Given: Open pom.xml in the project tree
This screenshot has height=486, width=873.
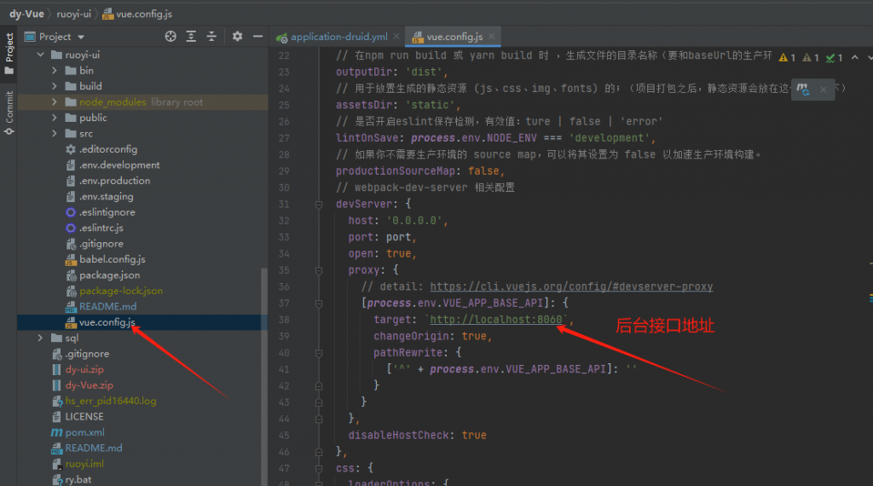Looking at the screenshot, I should [x=84, y=432].
